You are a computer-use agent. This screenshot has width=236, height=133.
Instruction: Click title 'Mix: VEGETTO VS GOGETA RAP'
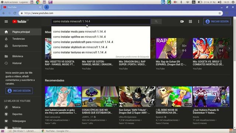click(60, 63)
